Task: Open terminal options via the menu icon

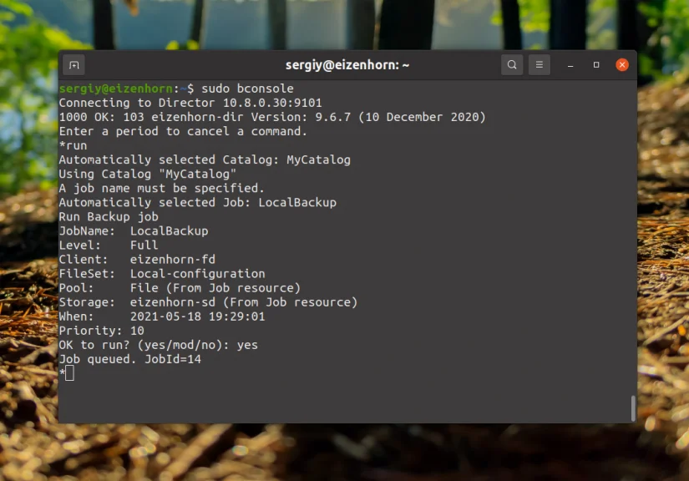Action: click(539, 64)
